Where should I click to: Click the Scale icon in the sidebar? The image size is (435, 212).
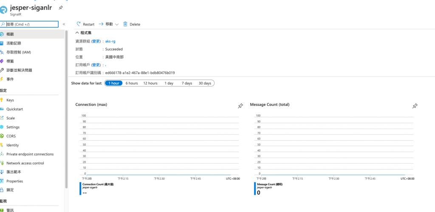(2, 118)
